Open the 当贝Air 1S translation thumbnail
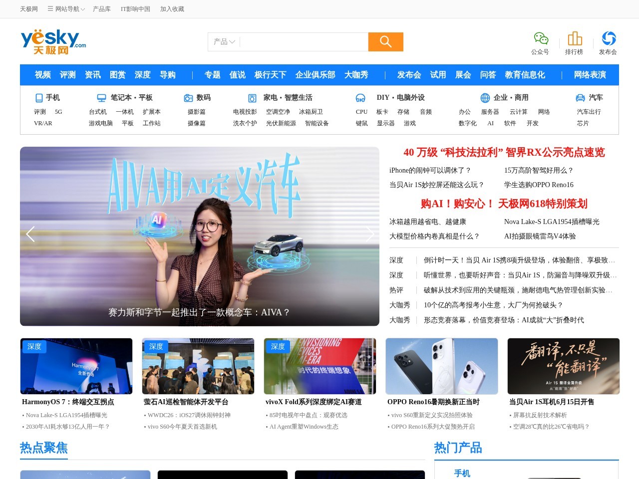Viewport: 639px width, 479px height. pyautogui.click(x=564, y=366)
